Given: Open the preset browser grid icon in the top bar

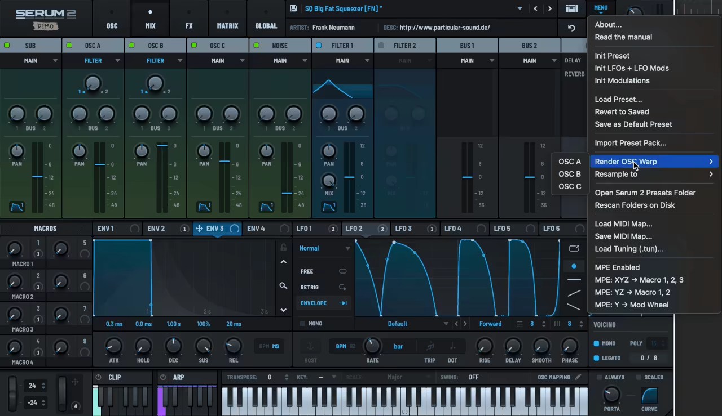Looking at the screenshot, I should [x=571, y=8].
